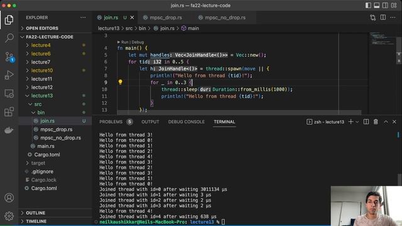Toggle secondary sidebar layout icon
402x226 pixels.
[385, 6]
